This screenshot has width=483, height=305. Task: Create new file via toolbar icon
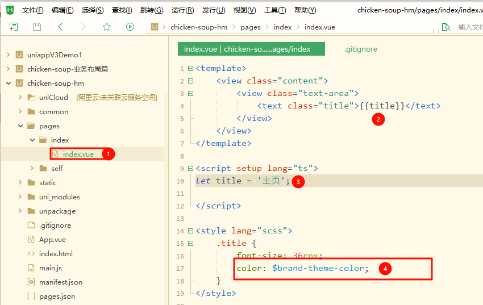tap(14, 27)
